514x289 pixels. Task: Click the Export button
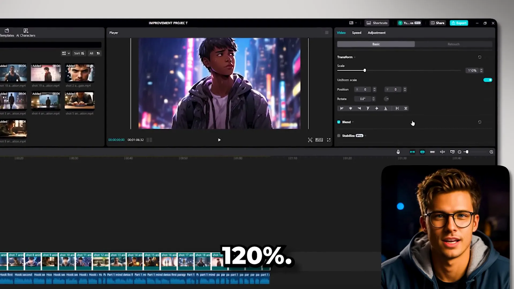459,23
